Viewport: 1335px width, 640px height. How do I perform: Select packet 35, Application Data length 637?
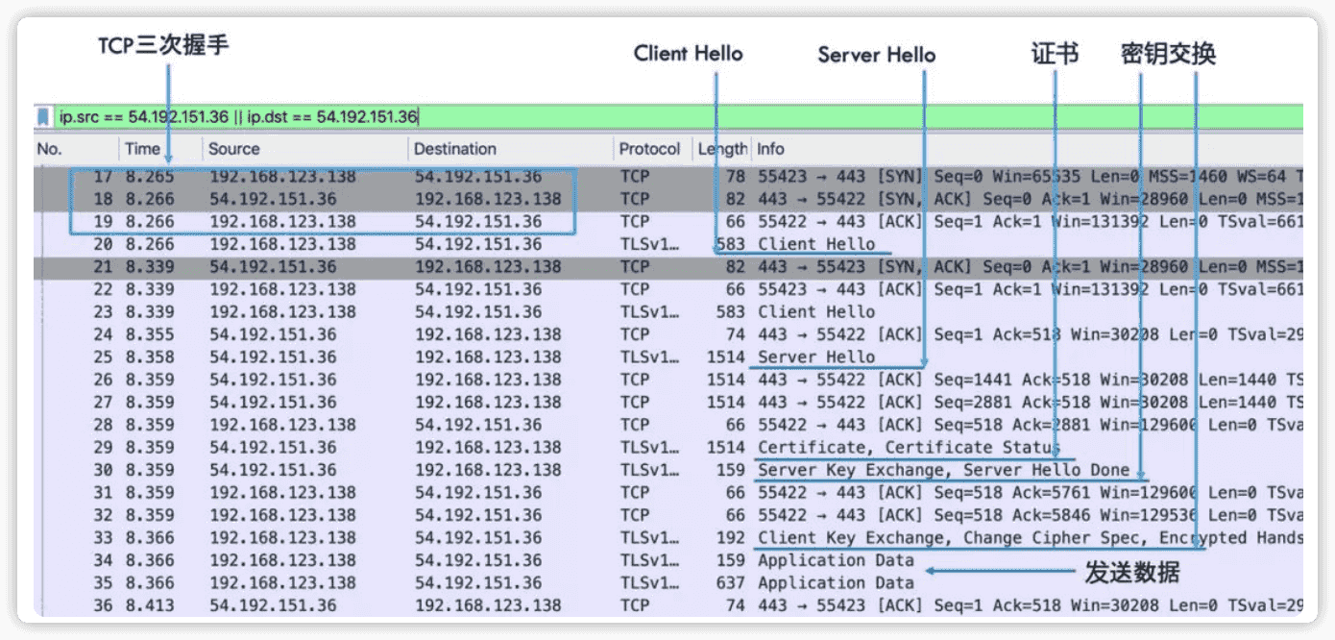click(x=668, y=583)
